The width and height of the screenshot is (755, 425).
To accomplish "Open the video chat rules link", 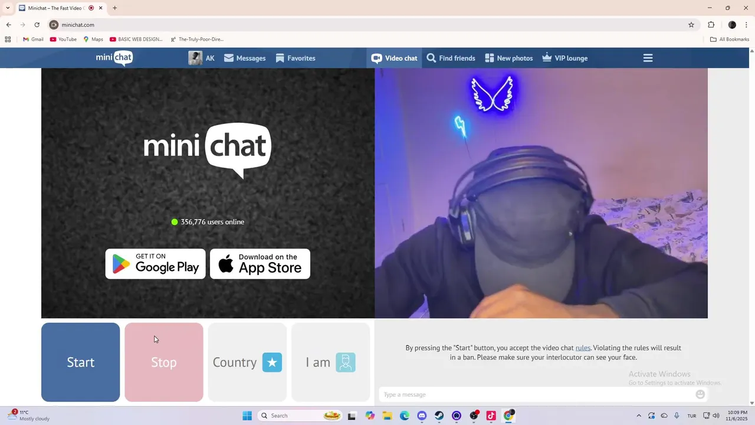I will [583, 348].
